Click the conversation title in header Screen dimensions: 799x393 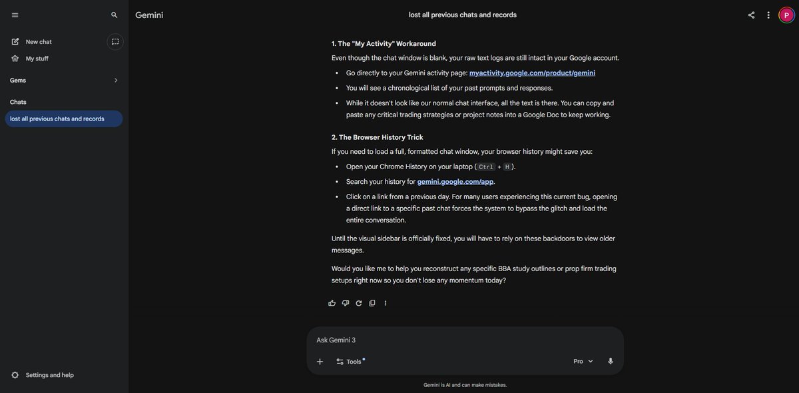point(463,15)
